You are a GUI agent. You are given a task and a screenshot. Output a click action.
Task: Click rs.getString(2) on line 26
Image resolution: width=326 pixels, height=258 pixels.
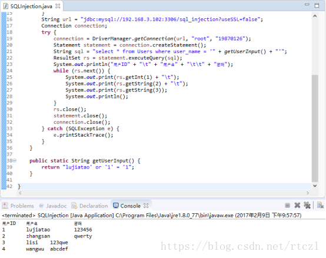click(x=139, y=84)
